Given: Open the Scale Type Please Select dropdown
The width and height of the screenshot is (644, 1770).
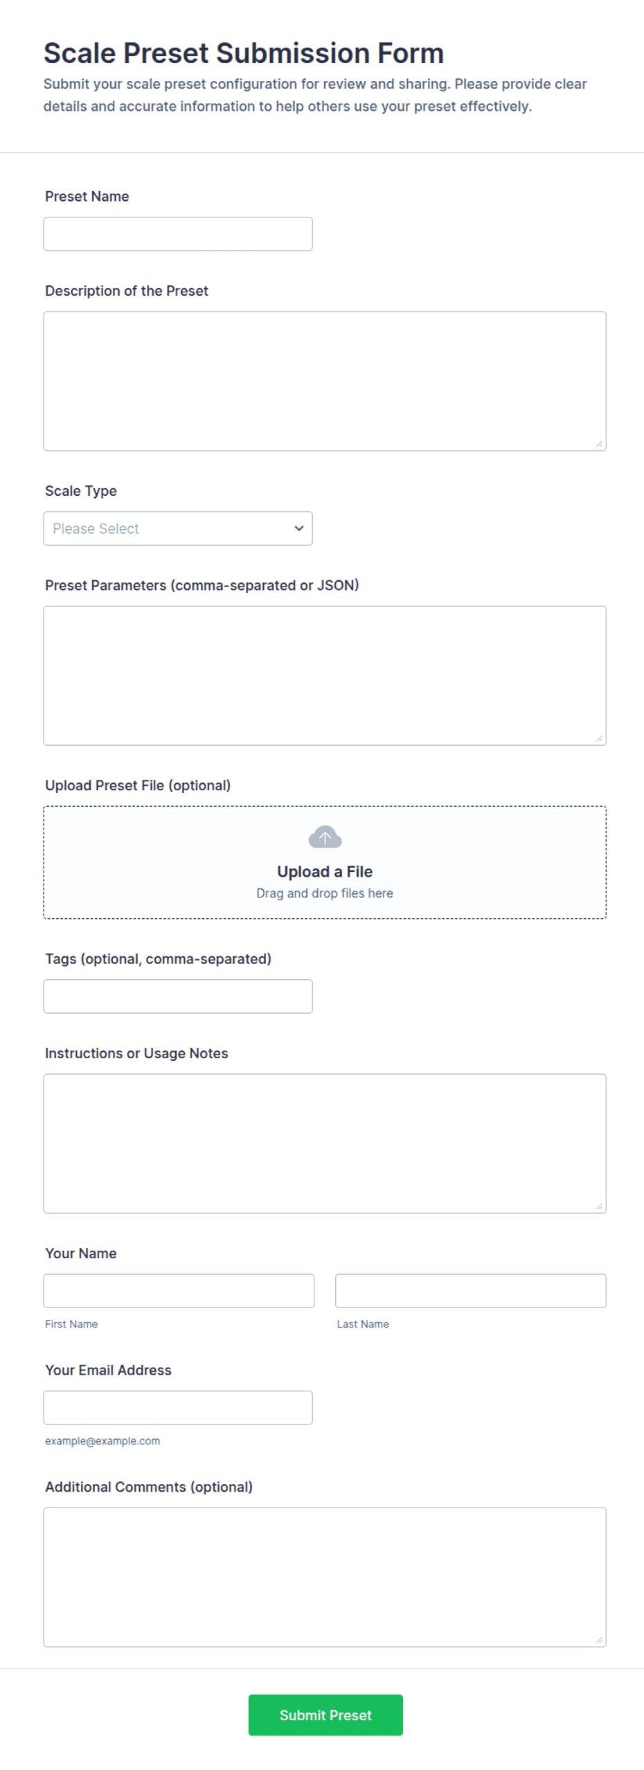Looking at the screenshot, I should click(x=178, y=528).
